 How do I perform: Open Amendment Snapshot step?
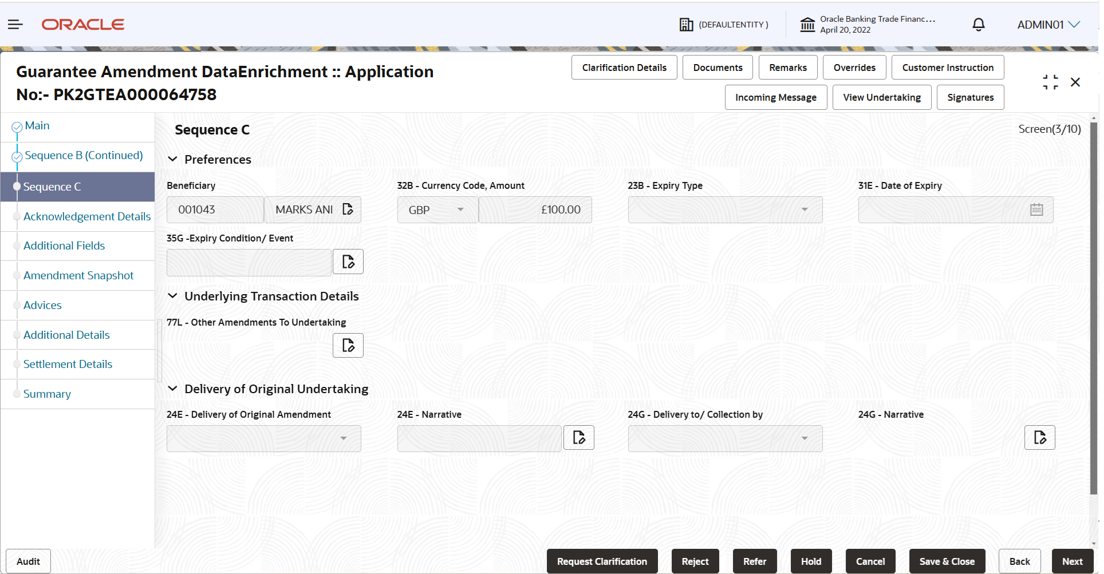pos(78,276)
